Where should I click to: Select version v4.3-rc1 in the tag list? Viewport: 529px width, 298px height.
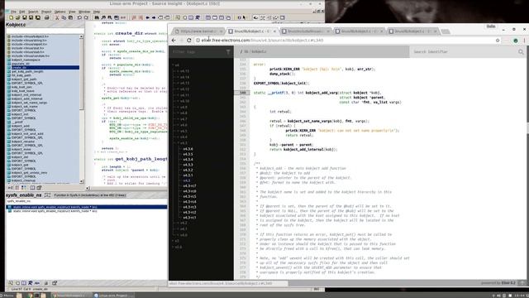tap(189, 218)
